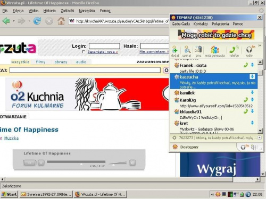Image resolution: width=266 pixels, height=199 pixels.
Task: Open the 'Dostępny' status dropdown
Action: coord(186,147)
